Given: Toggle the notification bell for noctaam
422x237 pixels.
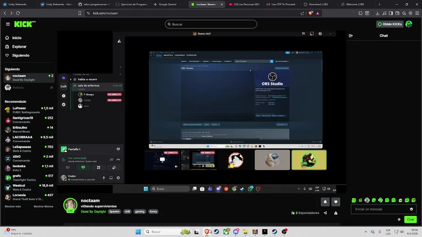Looking at the screenshot, I should coord(325,202).
